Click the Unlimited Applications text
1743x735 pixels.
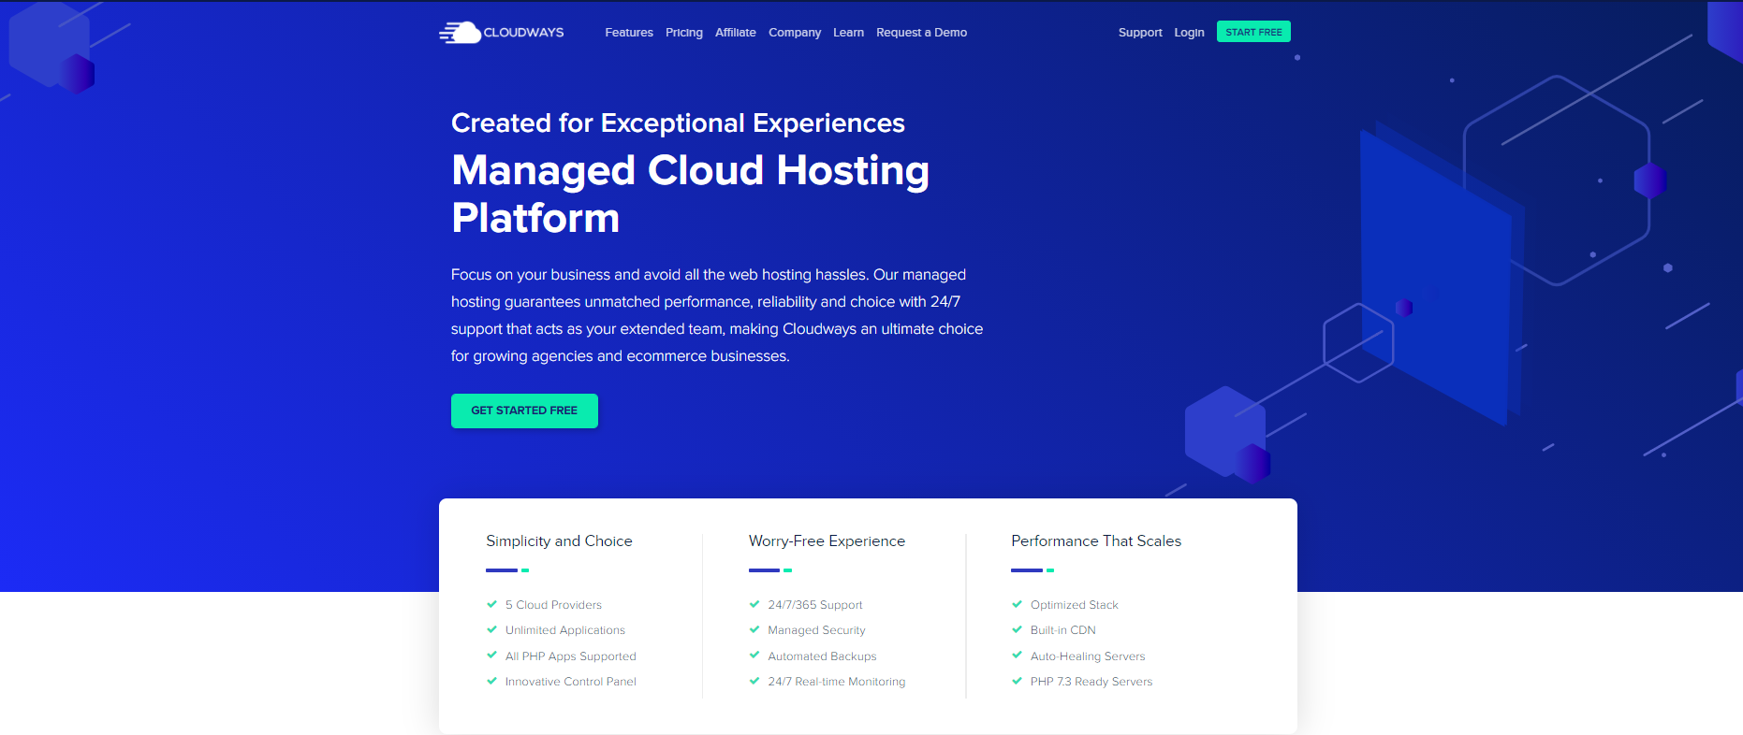[565, 630]
